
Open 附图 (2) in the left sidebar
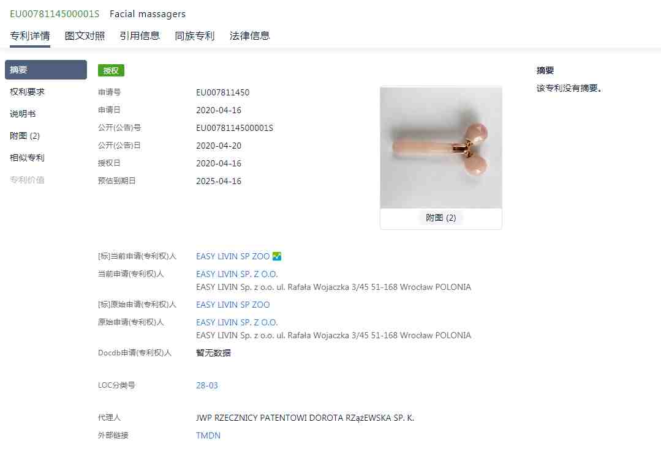point(25,136)
